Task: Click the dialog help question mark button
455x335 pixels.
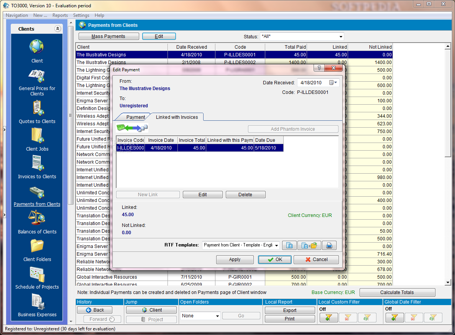Action: pos(319,68)
